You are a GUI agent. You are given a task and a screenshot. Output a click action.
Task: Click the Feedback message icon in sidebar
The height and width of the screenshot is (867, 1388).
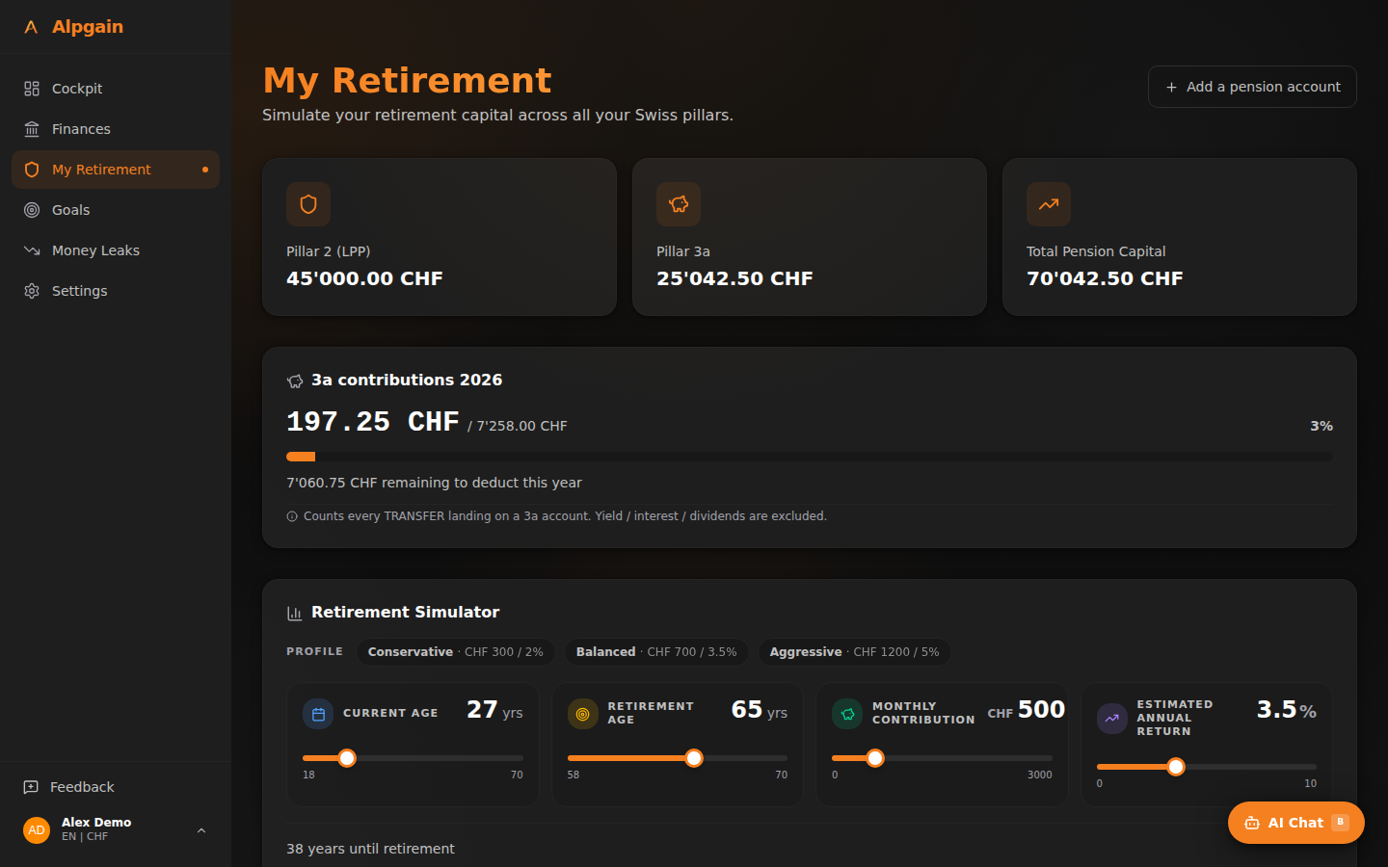pos(31,787)
